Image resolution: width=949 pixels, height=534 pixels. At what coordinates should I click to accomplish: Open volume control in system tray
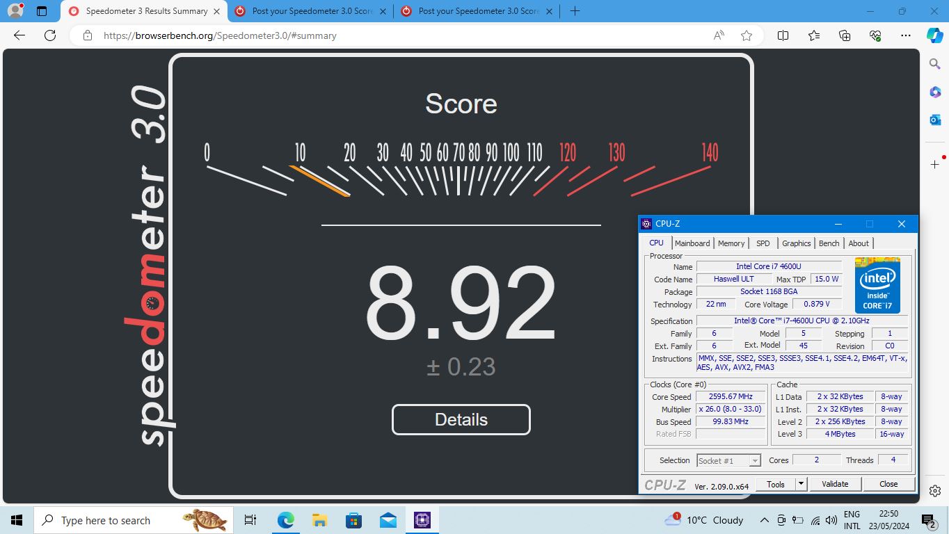[831, 520]
